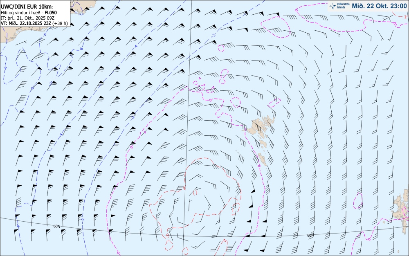Select 'Hiti og vindur í hæð - FL050' line
409x256 pixels.
tap(29, 13)
